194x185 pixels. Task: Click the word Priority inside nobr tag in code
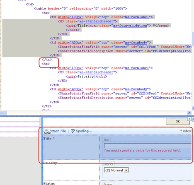85,77
